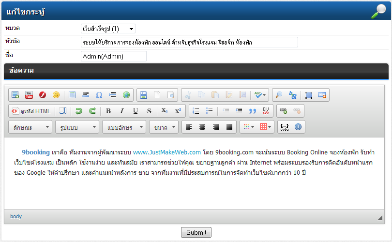The width and height of the screenshot is (392, 242).
Task: Preview the document
Action: coord(171,95)
